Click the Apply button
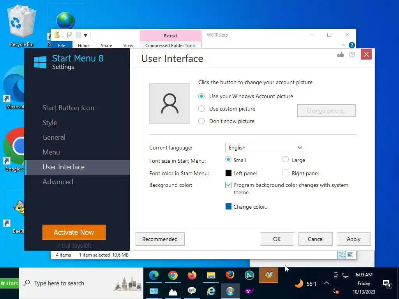 click(x=354, y=239)
